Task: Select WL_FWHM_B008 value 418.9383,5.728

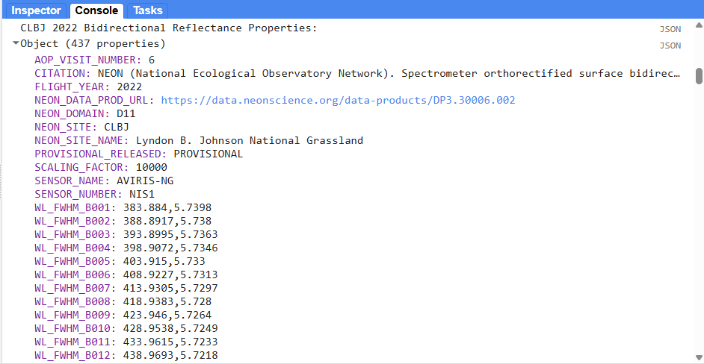Action: pyautogui.click(x=167, y=301)
